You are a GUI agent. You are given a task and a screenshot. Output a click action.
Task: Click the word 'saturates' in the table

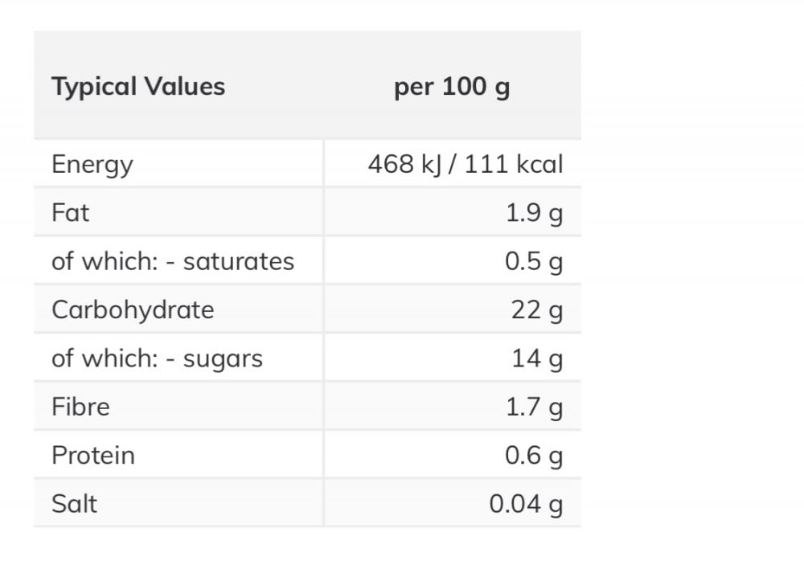[x=239, y=261]
